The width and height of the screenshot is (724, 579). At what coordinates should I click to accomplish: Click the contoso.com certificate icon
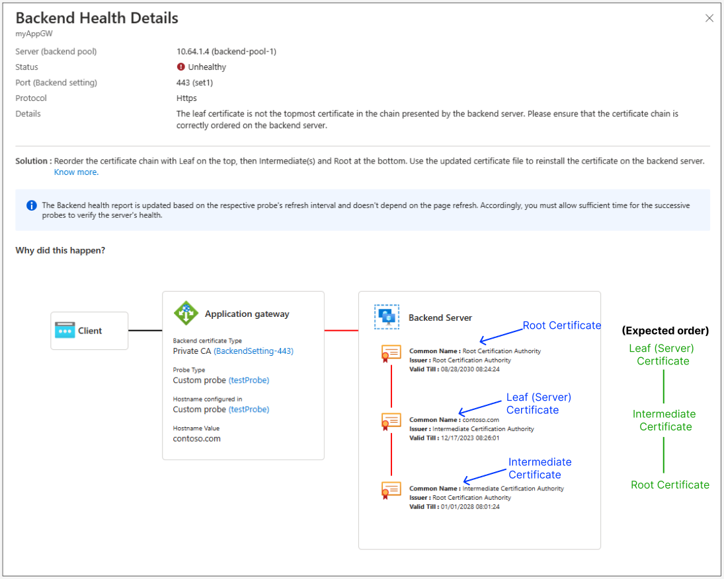click(391, 421)
